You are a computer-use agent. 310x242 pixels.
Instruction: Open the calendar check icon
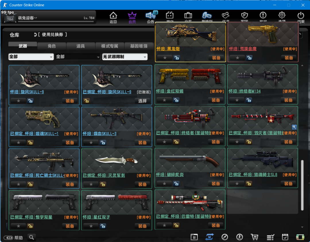pos(285,237)
